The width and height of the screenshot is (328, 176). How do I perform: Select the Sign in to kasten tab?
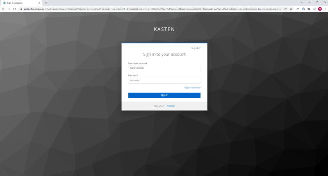click(21, 3)
